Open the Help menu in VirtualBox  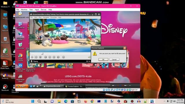[x=50, y=10]
